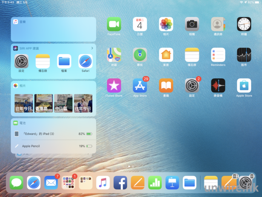Open the 香港島 photo memory thumbnail

coord(43,103)
